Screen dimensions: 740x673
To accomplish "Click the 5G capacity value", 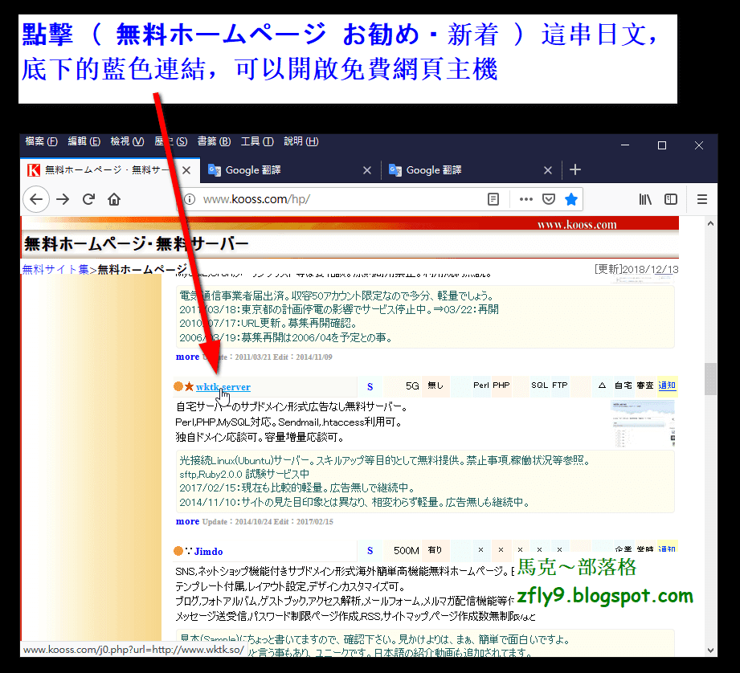I will [x=412, y=385].
